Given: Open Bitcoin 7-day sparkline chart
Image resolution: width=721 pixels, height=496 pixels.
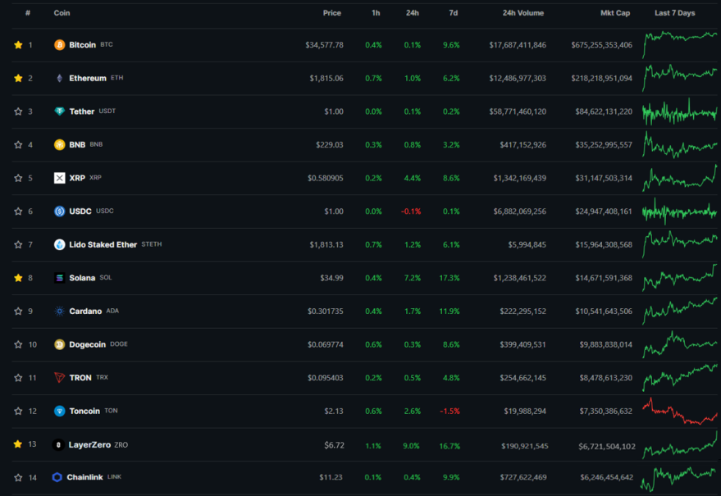Looking at the screenshot, I should (x=680, y=44).
